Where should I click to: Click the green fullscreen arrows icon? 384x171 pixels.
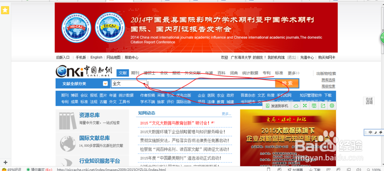pyautogui.click(x=305, y=106)
